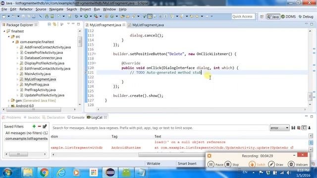This screenshot has width=317, height=178.
Task: Click the Open Perspective icon
Action: click(x=262, y=16)
